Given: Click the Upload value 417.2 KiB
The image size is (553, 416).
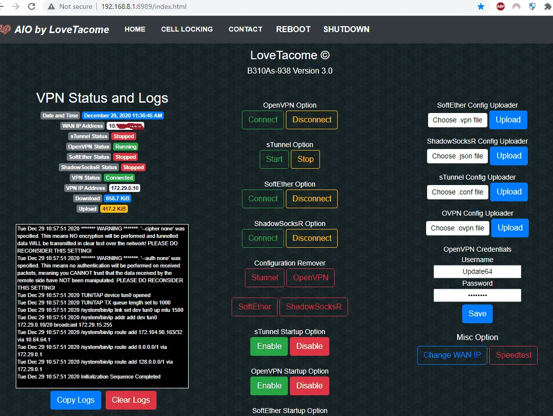Looking at the screenshot, I should [x=114, y=209].
